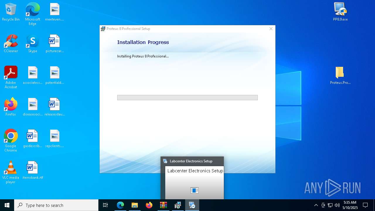Select the CCleaner desktop shortcut
This screenshot has width=375, height=211.
coord(11,44)
